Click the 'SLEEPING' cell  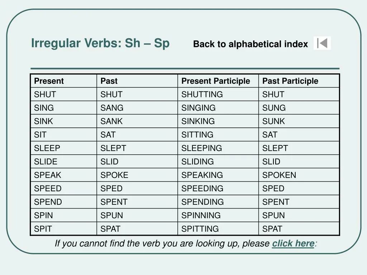201,148
